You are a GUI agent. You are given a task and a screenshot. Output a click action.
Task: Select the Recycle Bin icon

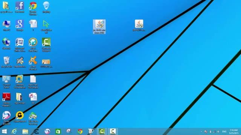click(x=6, y=62)
